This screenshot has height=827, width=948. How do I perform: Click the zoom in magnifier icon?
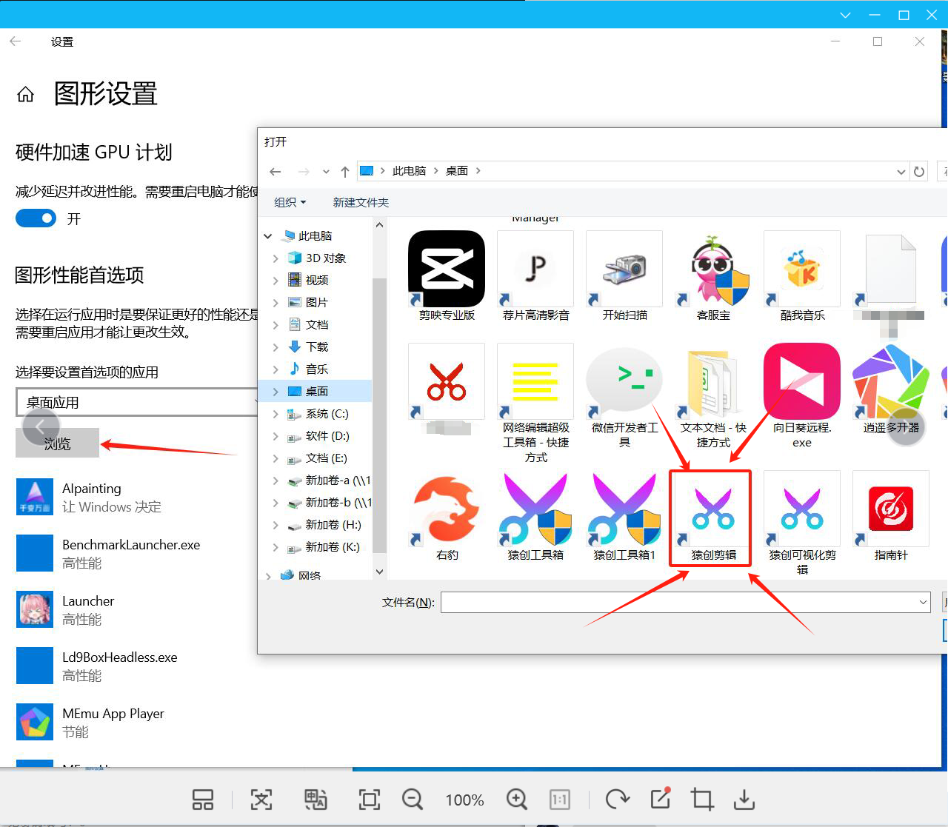(x=516, y=800)
